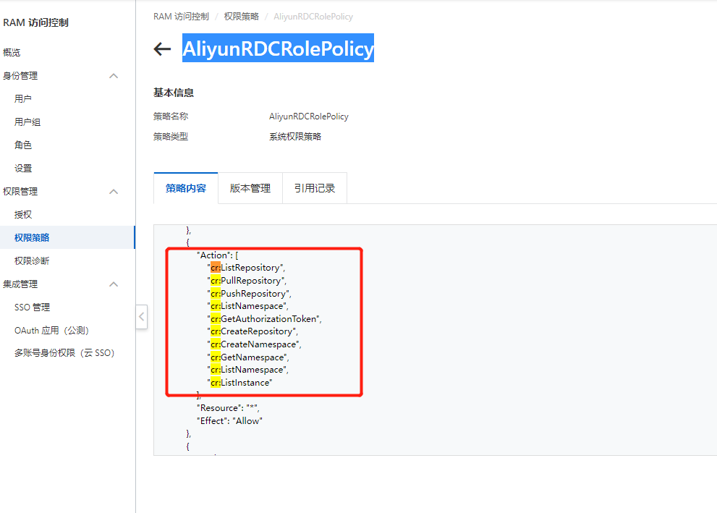717x513 pixels.
Task: Click the cr:PullRepository action line
Action: click(247, 280)
